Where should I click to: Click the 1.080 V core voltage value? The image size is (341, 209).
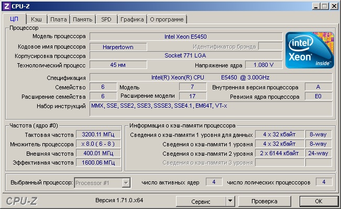264,65
